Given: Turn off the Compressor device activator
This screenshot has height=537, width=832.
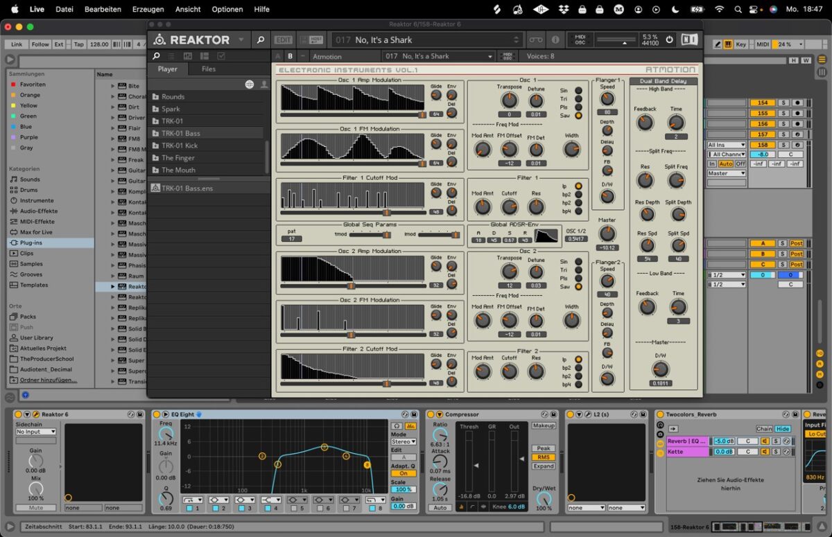Looking at the screenshot, I should coord(431,414).
